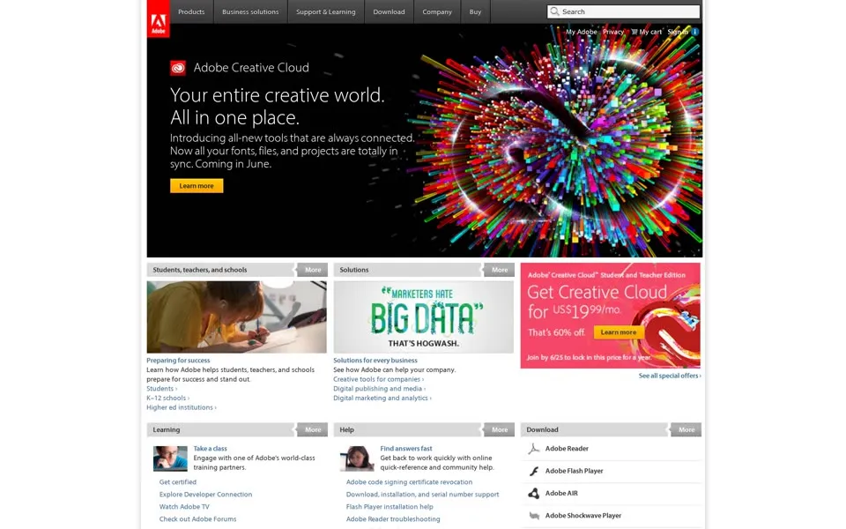Click the Adobe Reader download link text

point(567,449)
